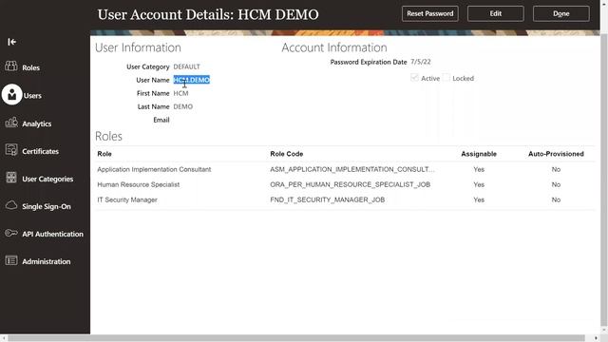Click the Last Name value DEMO

click(x=183, y=106)
